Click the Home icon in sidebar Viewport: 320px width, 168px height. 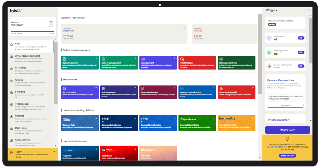click(x=11, y=45)
